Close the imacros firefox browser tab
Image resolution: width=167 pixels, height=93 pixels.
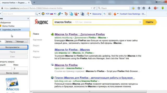click(29, 3)
